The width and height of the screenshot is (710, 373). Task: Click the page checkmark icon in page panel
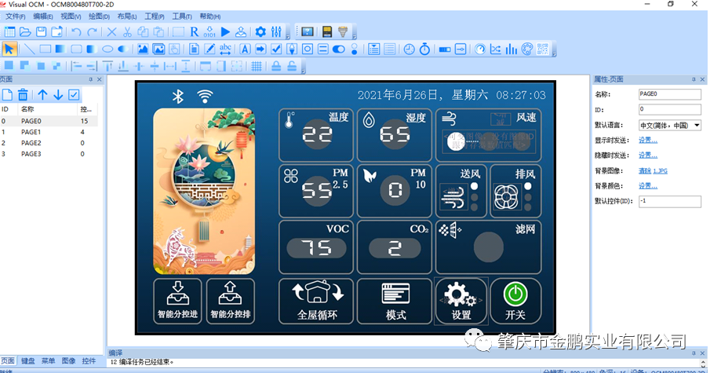coord(74,94)
